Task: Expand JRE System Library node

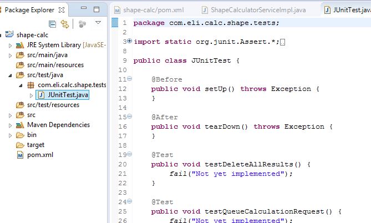Action: pyautogui.click(x=10, y=45)
